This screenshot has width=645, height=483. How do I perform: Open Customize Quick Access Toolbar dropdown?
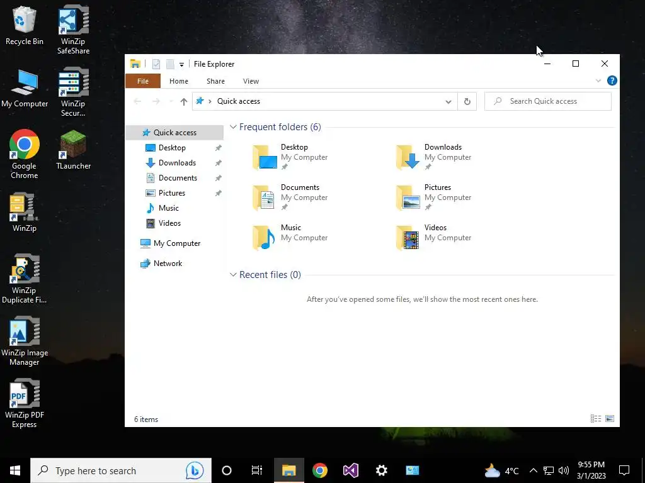[181, 65]
